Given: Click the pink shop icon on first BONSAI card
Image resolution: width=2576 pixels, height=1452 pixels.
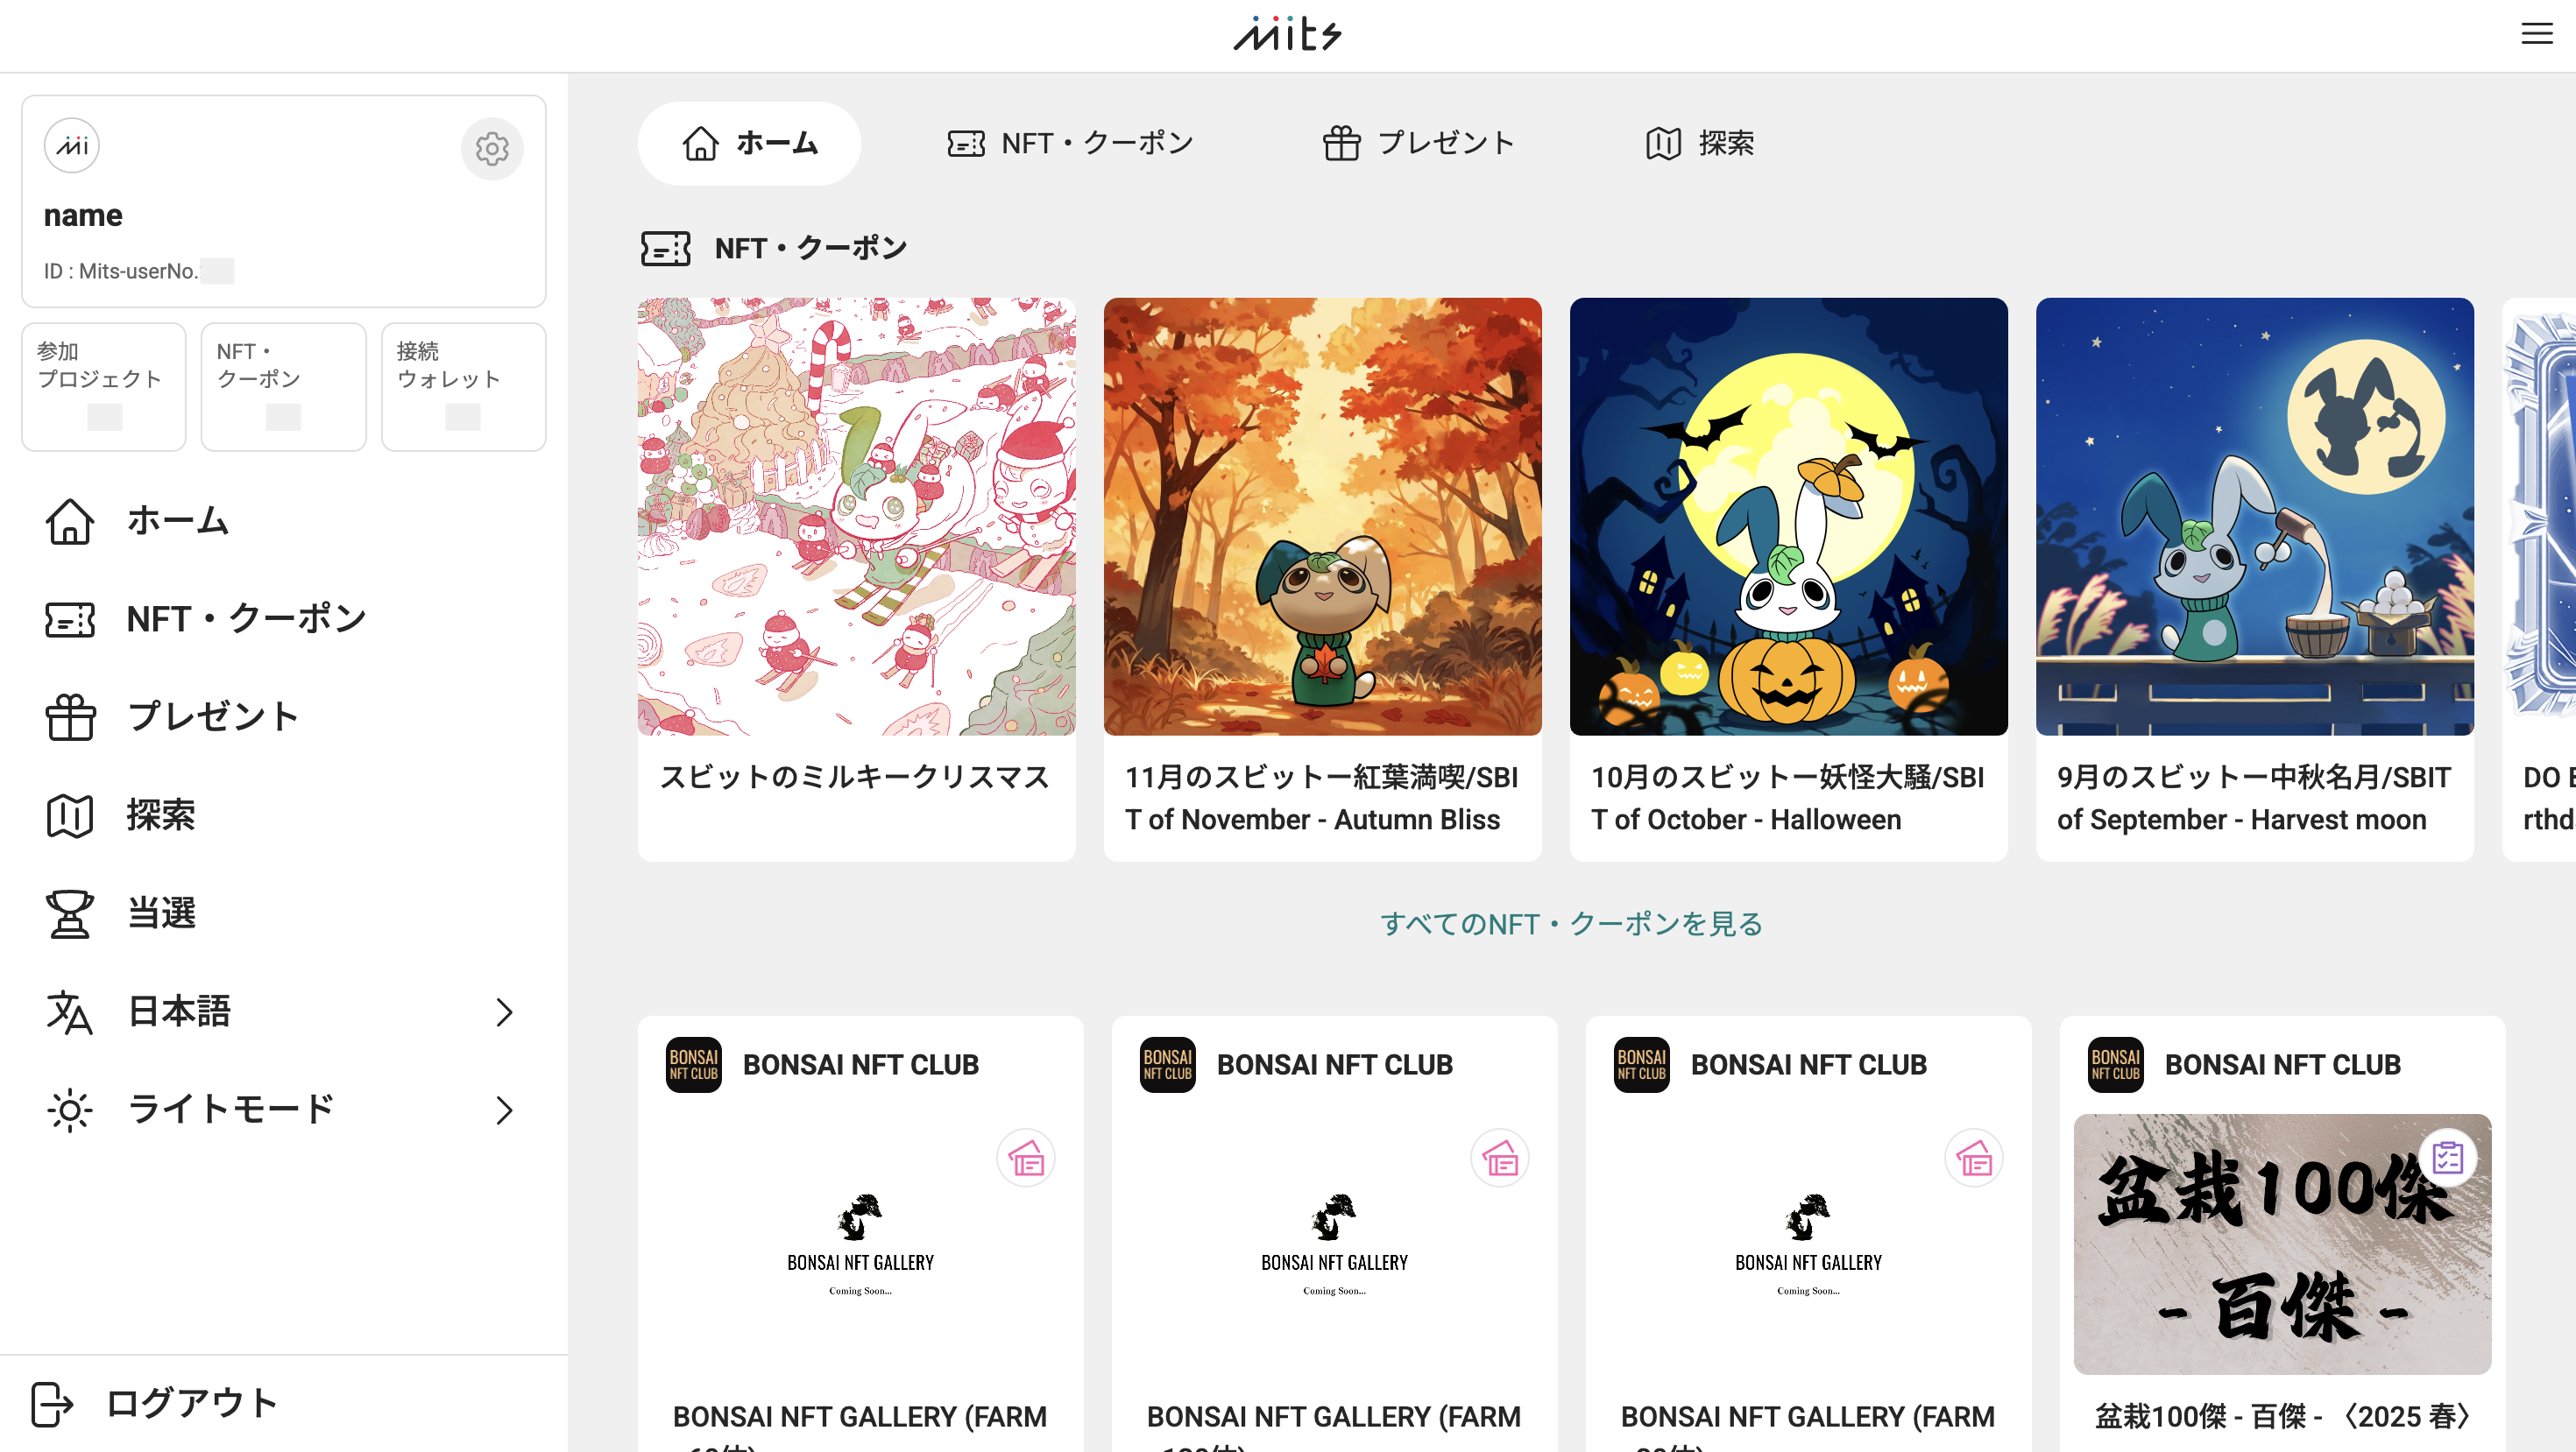Looking at the screenshot, I should click(x=1025, y=1159).
